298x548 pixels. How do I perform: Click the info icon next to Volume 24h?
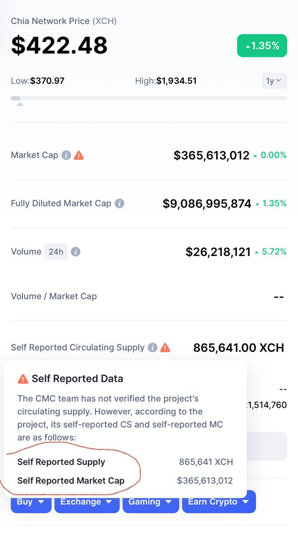click(75, 252)
